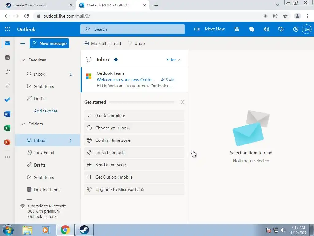The image size is (314, 236).
Task: Click the address bar URL
Action: tap(67, 16)
